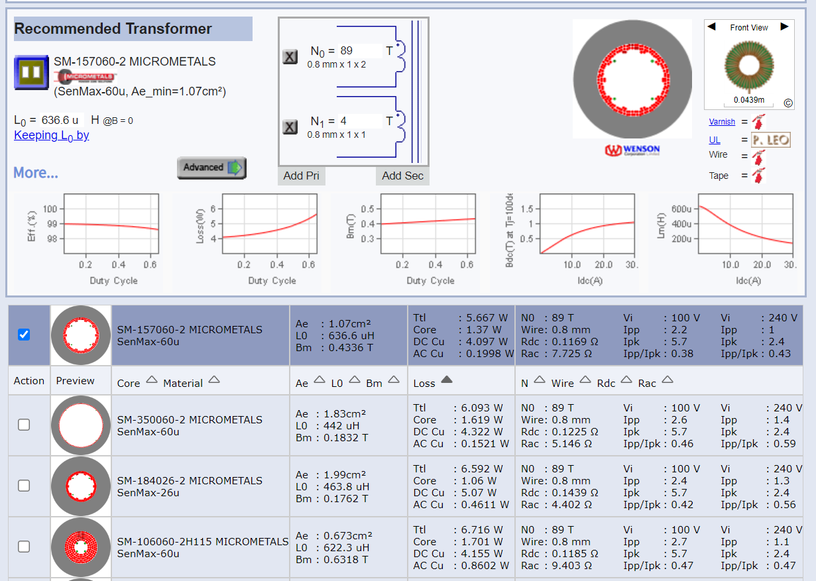Click the SM-184026-2 row preview thumbnail

pos(81,486)
